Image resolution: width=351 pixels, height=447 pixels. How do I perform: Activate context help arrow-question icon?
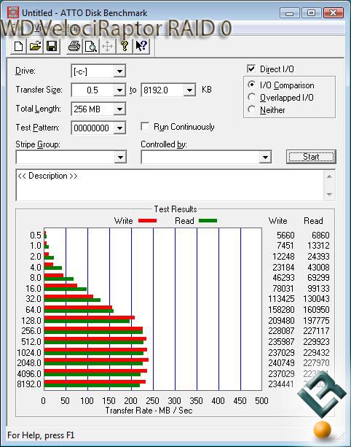tap(141, 46)
